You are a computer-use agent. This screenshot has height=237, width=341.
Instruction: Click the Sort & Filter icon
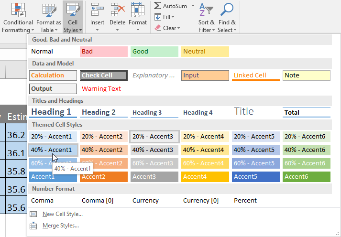click(207, 11)
